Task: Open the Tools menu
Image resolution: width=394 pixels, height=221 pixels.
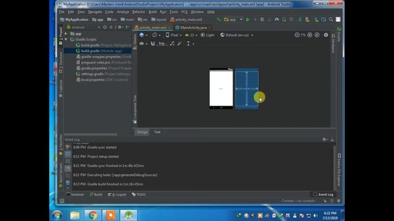Action: pos(174,12)
